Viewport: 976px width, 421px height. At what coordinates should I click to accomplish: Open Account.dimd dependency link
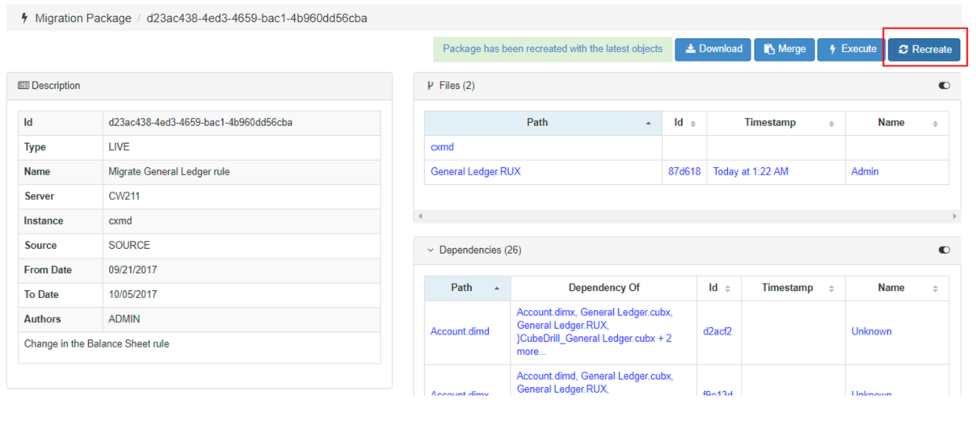coord(460,331)
